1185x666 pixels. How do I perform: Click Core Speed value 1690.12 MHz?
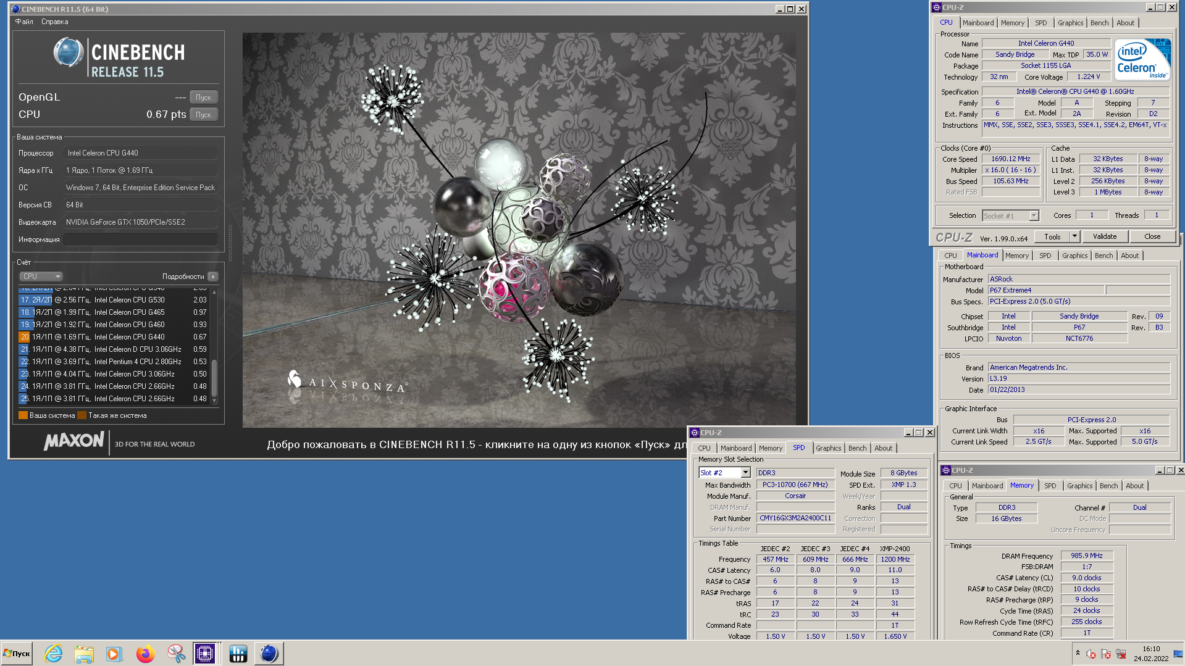(x=1011, y=159)
